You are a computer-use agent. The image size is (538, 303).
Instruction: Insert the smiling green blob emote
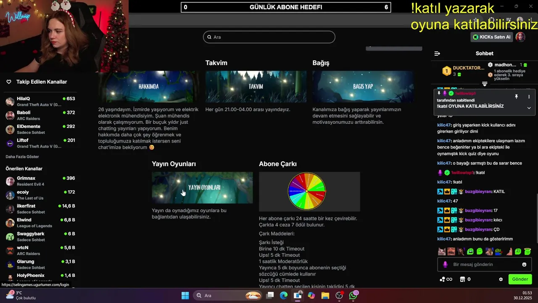click(x=480, y=251)
